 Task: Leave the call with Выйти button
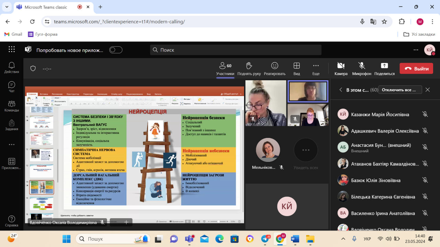[416, 69]
